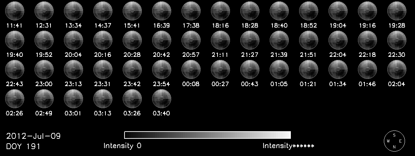Click the 01:21 time label
Image resolution: width=415 pixels, height=156 pixels.
tap(308, 84)
